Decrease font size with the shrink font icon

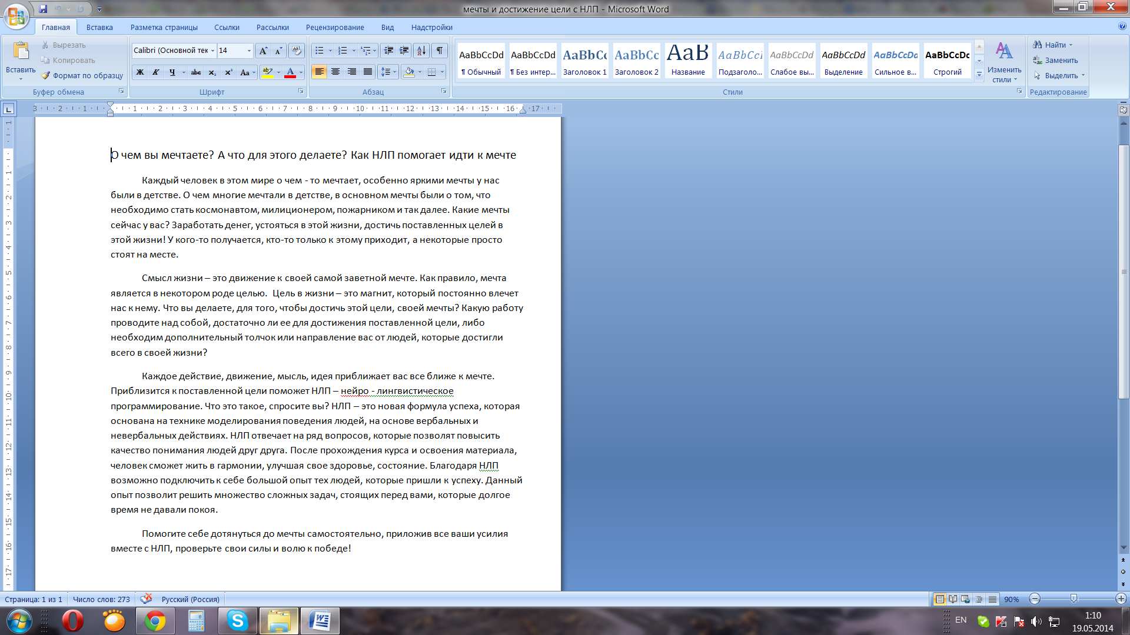[x=279, y=51]
